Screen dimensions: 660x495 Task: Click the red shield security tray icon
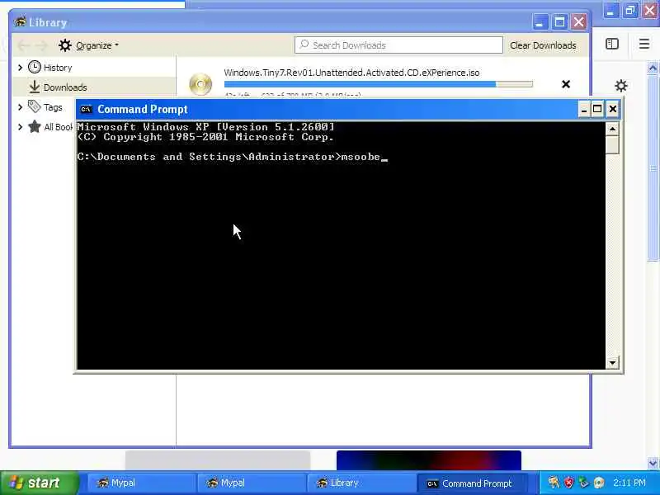pos(568,483)
